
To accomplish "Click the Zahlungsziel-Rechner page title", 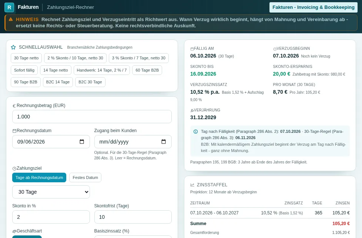I will click(x=70, y=7).
